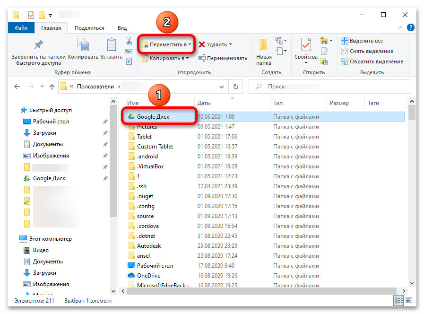Open the new item dropdown in Создать group
Screen dimensions: 424x314
coord(281,41)
